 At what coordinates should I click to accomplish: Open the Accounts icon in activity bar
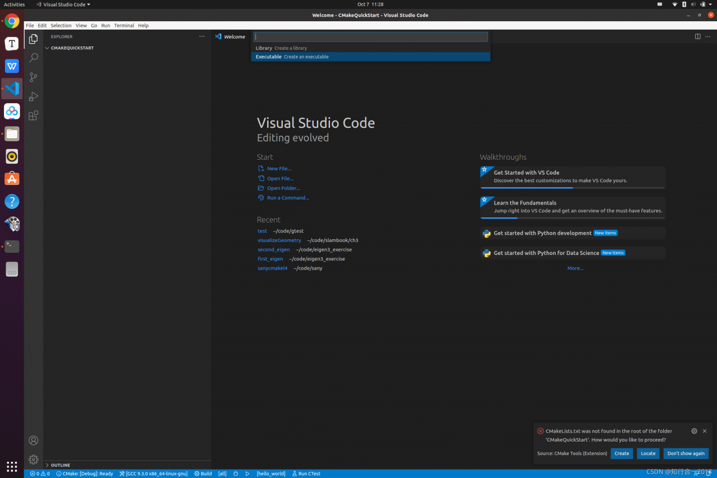coord(34,440)
